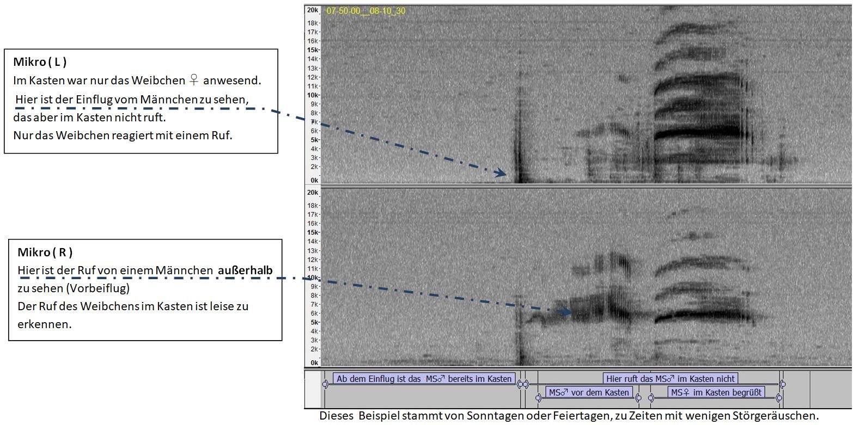Select label 'Hier ruft das MS♂ im Kasten nicht'
Viewport: 853px width, 425px height.
(671, 379)
